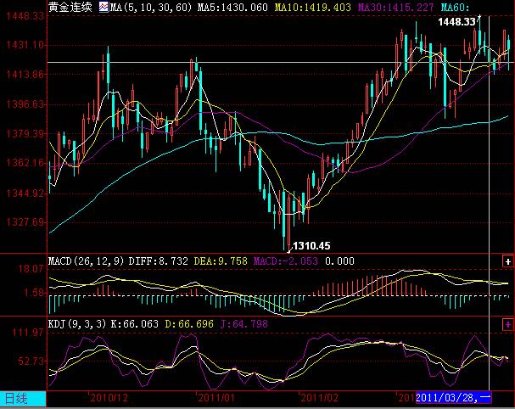Click the MACD(26,12,9) parameter label
Screen dimensions: 515x409
click(x=87, y=261)
